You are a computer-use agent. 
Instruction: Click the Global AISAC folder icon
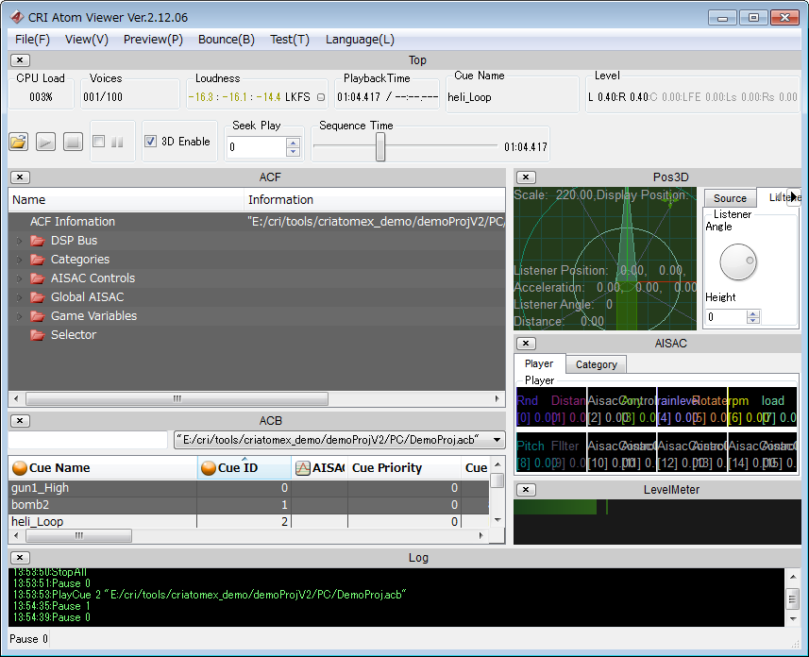coord(37,296)
